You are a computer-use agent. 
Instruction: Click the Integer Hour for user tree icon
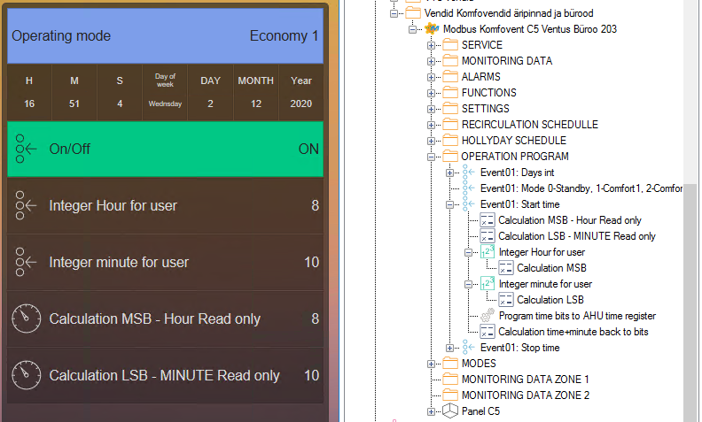(x=487, y=252)
